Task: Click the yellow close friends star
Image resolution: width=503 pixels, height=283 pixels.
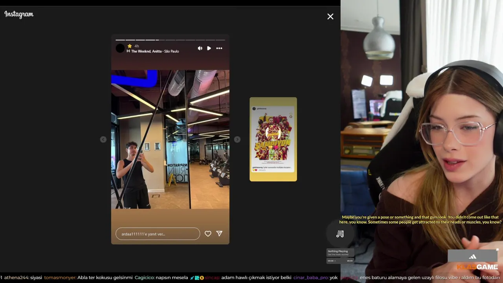Action: [129, 46]
